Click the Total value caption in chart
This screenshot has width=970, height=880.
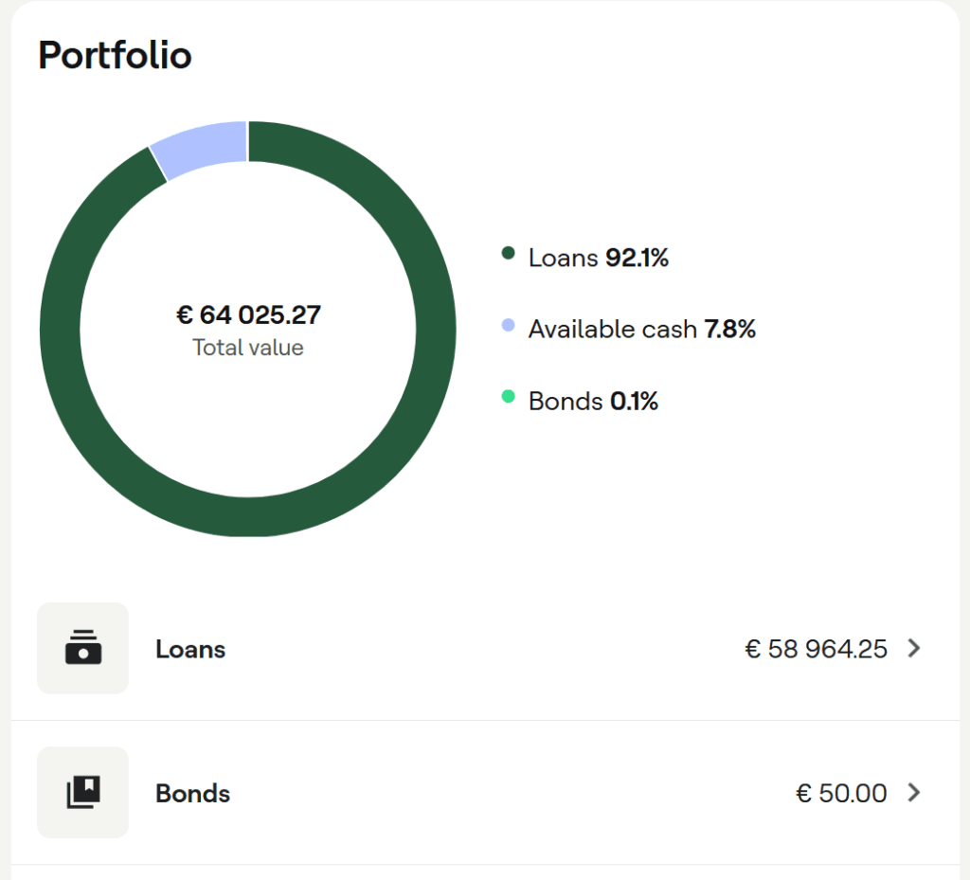tap(248, 348)
